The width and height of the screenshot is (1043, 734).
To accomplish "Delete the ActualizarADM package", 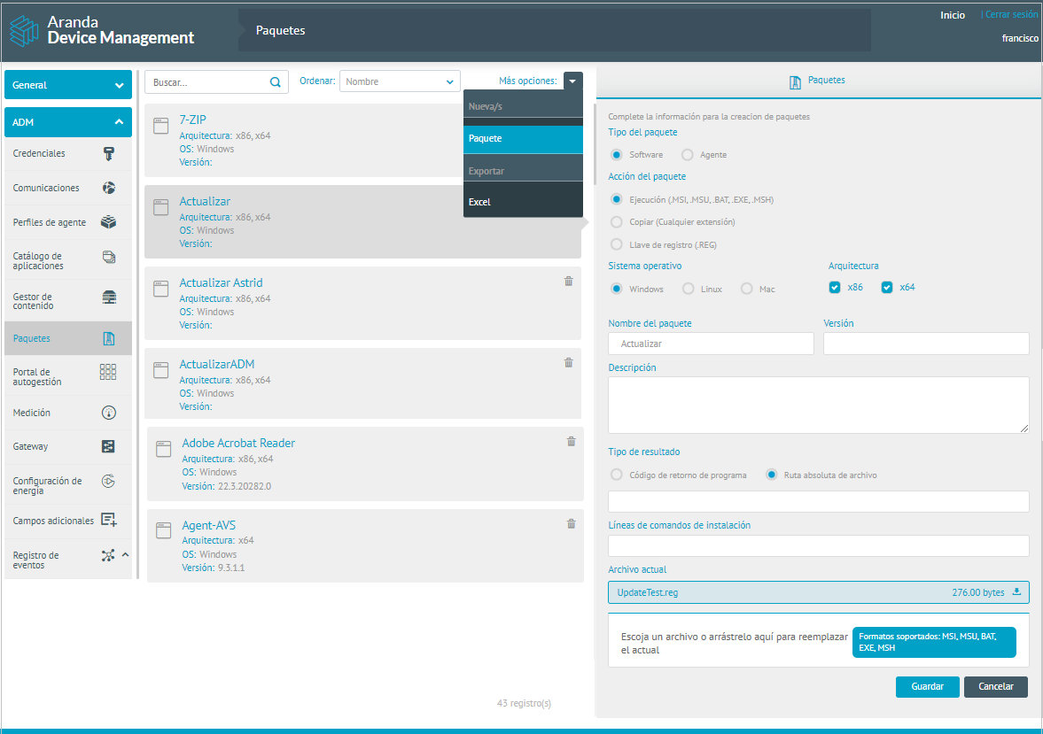I will (x=569, y=362).
